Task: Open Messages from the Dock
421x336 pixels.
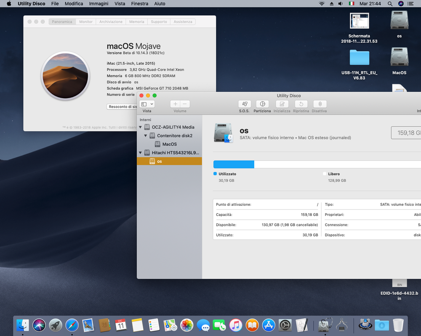Action: (x=203, y=325)
